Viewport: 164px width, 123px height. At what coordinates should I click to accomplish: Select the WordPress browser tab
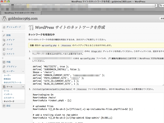[21, 13]
